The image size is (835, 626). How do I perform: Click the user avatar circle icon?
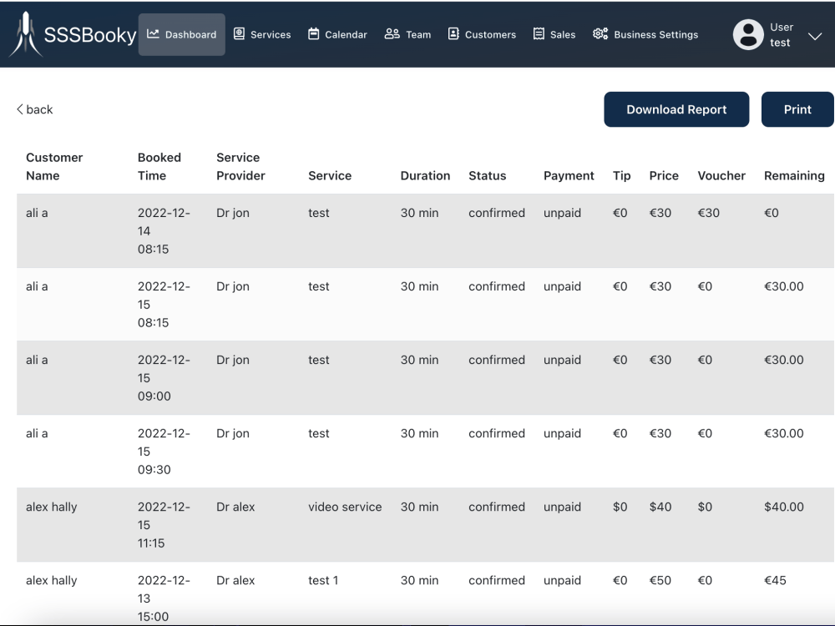pos(748,35)
